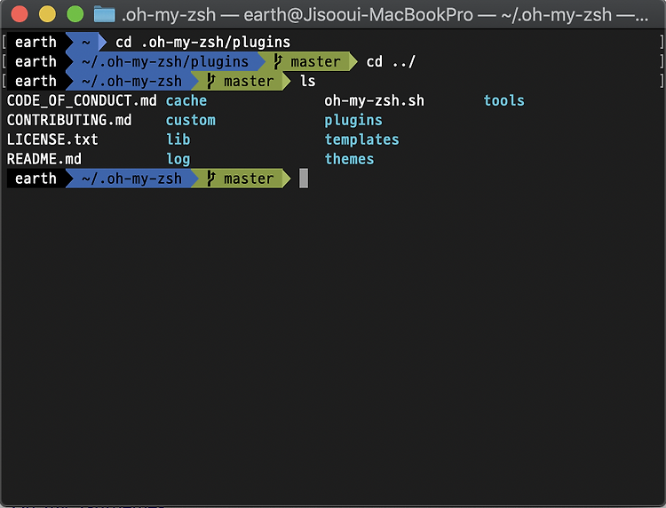
Task: Click the CONTRIBUTING.md file name
Action: [x=69, y=120]
